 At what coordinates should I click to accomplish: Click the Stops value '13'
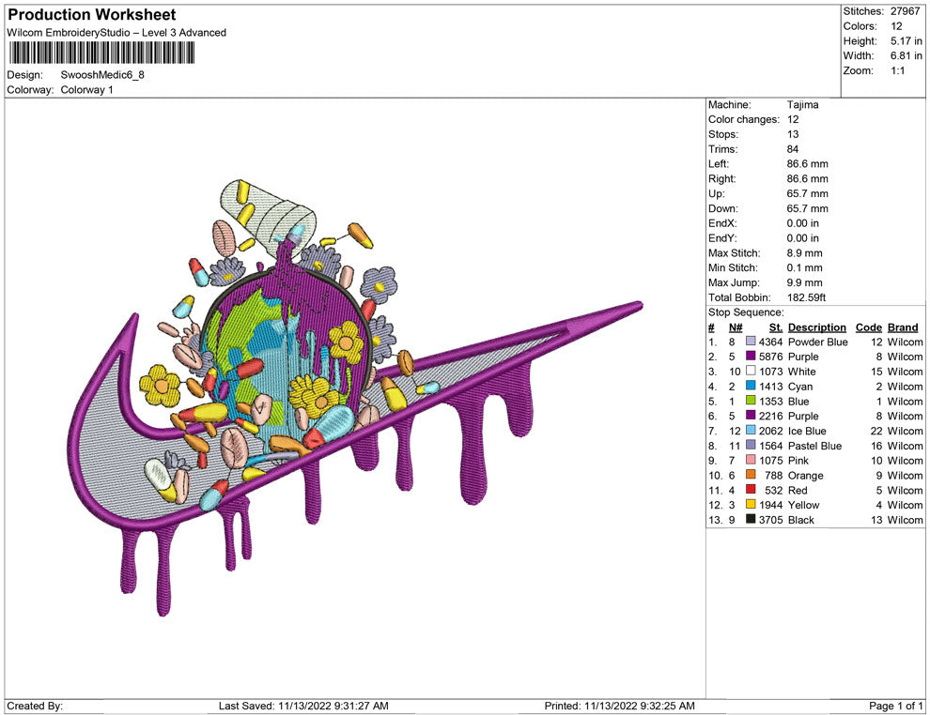tap(793, 134)
